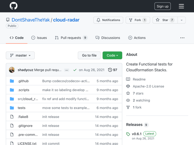Go to the Discussions tab
Image resolution: width=194 pixels, height=145 pixels.
click(x=108, y=38)
